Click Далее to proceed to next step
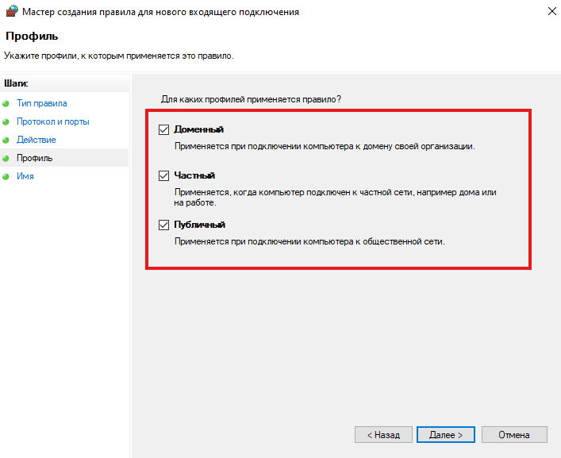The image size is (561, 458). 445,435
